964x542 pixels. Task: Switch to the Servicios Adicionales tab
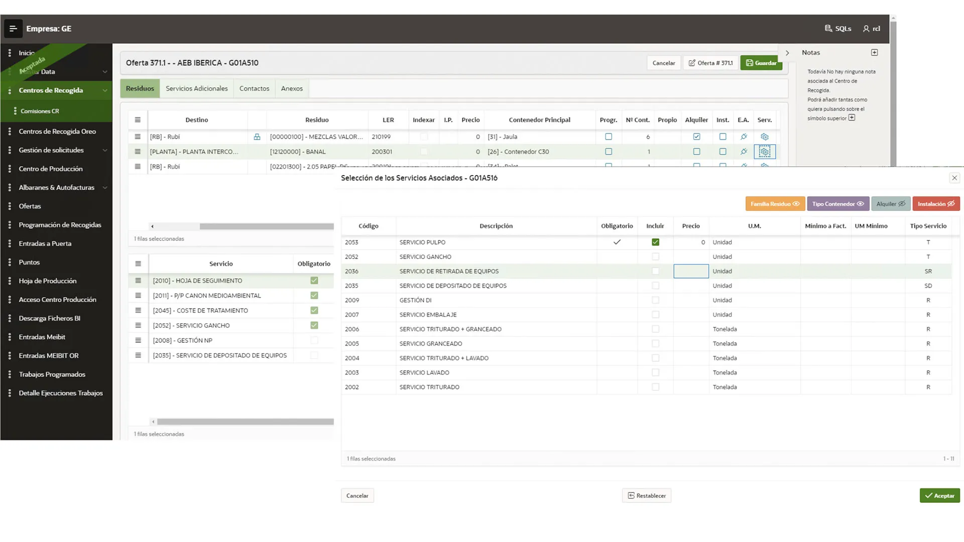196,88
